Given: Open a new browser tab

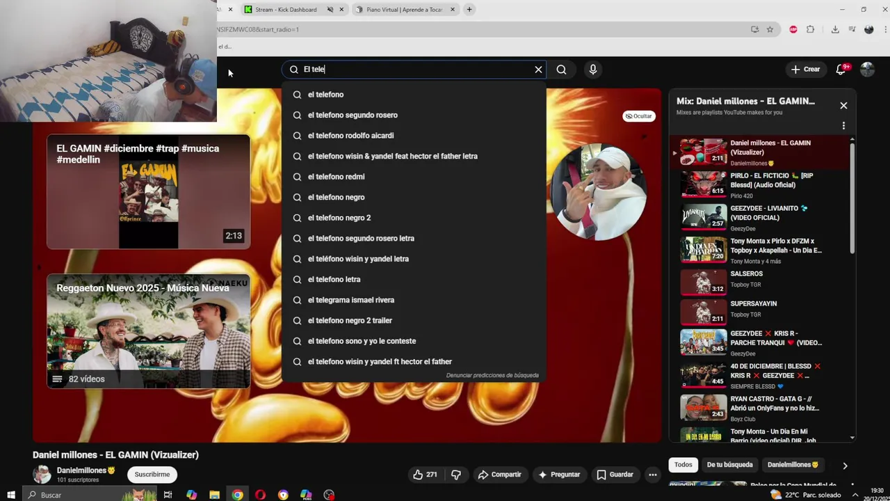Looking at the screenshot, I should tap(469, 10).
